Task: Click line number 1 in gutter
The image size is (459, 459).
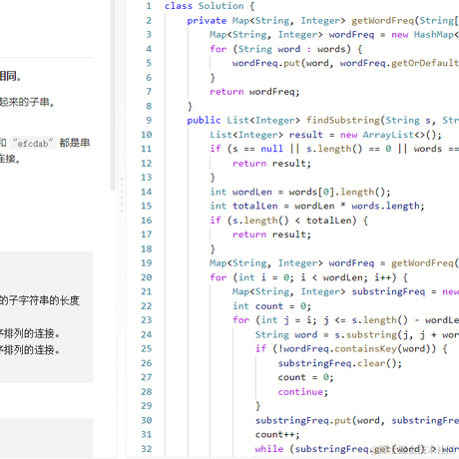Action: [149, 6]
